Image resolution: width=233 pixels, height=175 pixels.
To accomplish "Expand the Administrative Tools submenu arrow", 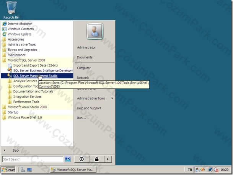I will (x=112, y=98).
